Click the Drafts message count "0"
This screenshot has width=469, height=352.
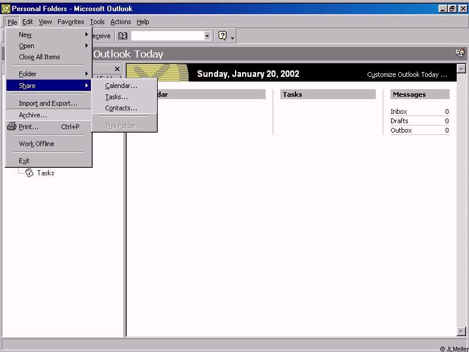[447, 121]
